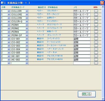Click the delete button for the PERM-SP row

pos(96,35)
